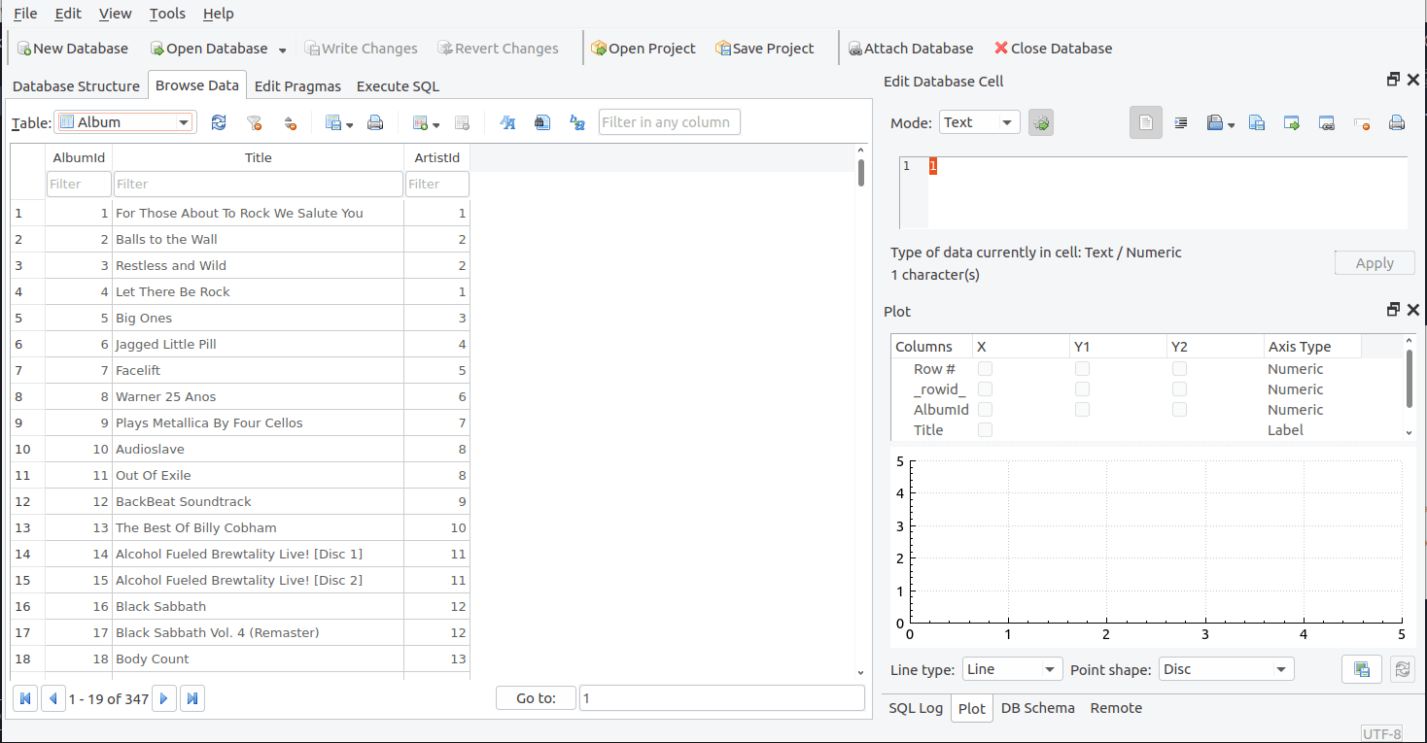Go to the next page of records
1427x743 pixels.
point(164,698)
